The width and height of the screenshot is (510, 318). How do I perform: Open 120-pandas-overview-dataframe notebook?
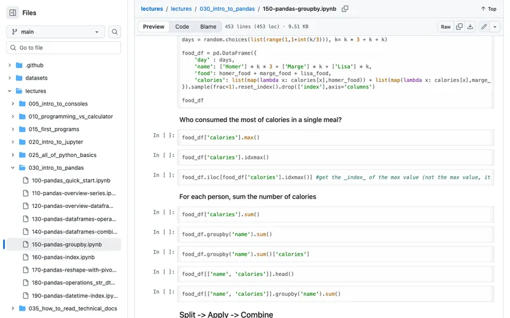click(73, 205)
